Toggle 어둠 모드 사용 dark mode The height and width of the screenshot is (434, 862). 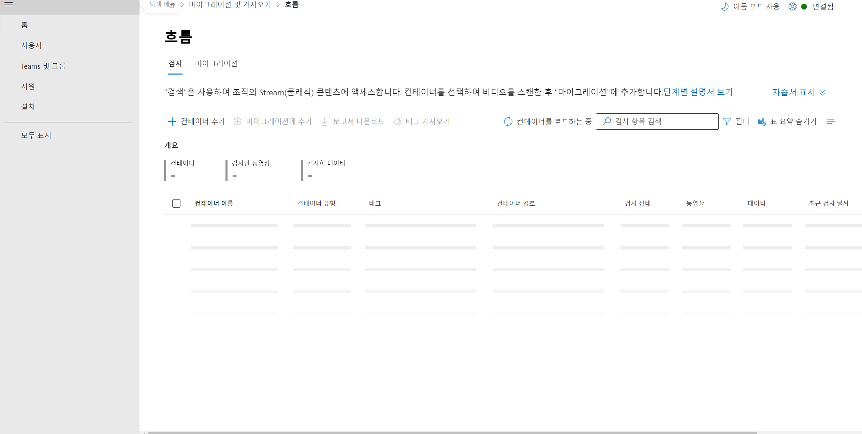pyautogui.click(x=756, y=6)
